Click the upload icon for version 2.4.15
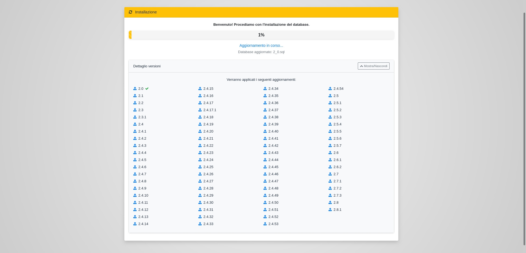Image resolution: width=526 pixels, height=253 pixels. pos(200,89)
